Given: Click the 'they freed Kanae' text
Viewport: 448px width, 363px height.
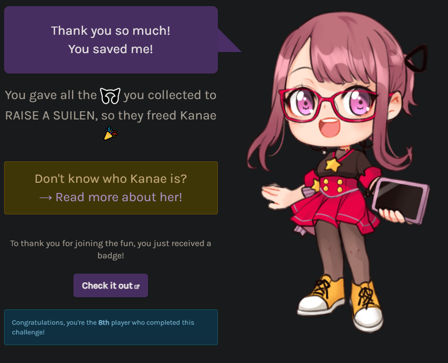Looking at the screenshot, I should (167, 116).
